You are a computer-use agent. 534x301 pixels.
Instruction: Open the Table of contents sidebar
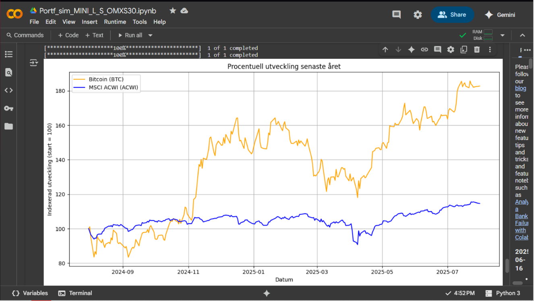click(8, 54)
